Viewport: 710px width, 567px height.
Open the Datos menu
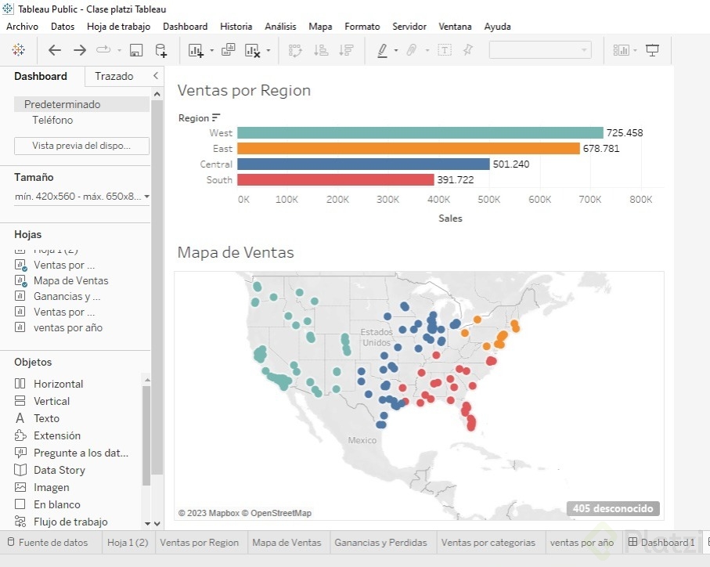click(63, 27)
